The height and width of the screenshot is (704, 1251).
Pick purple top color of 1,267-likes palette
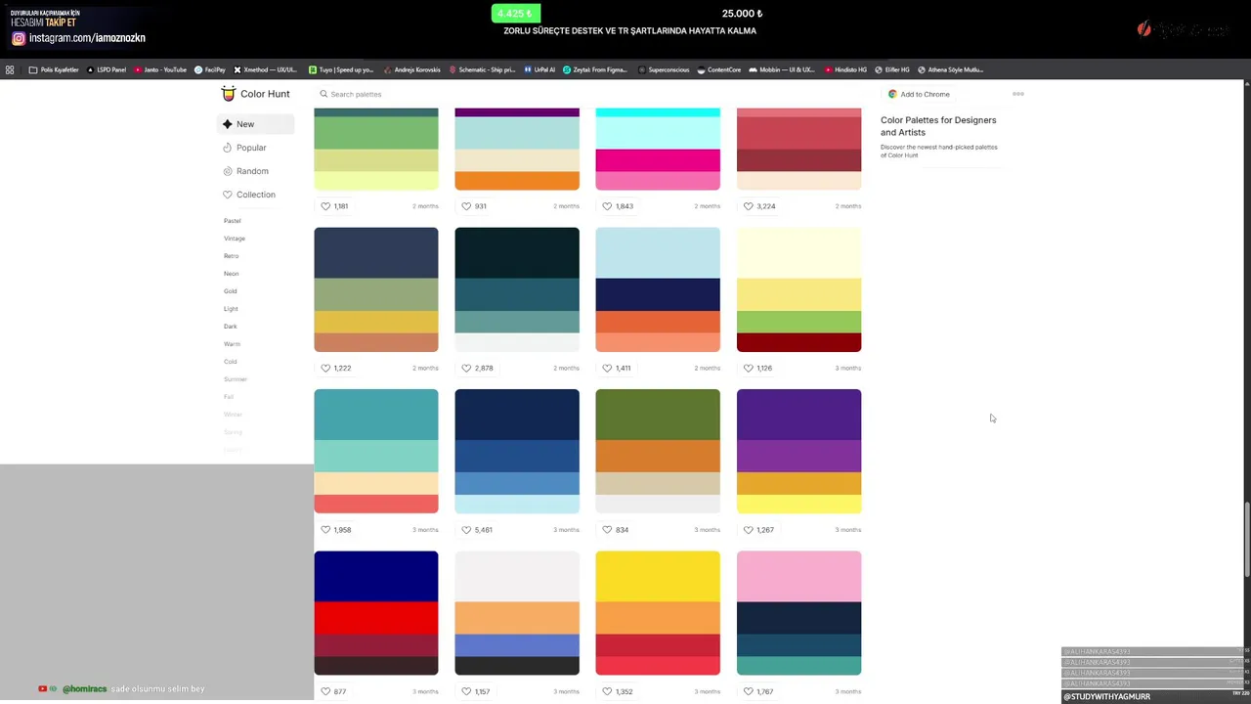[798, 415]
